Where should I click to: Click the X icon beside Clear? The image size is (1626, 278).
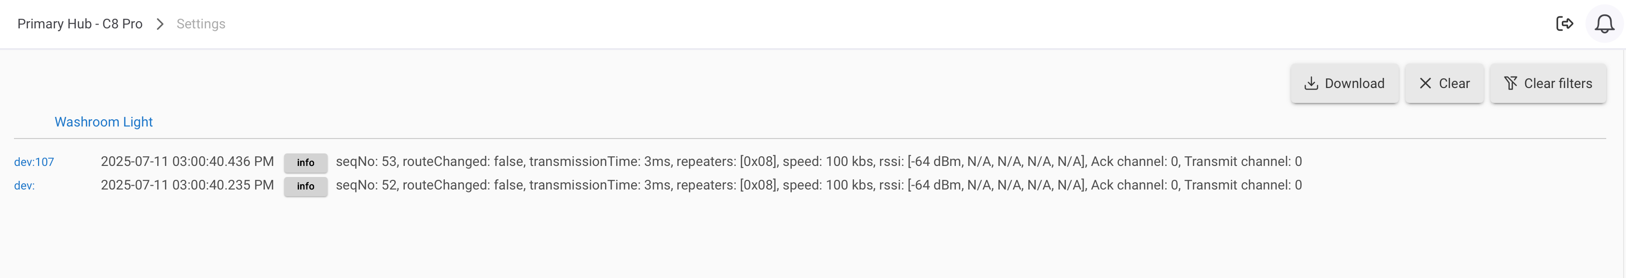pos(1425,84)
